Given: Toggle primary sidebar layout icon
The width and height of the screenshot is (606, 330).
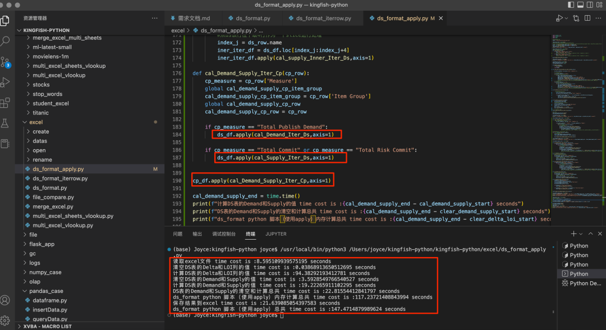Looking at the screenshot, I should pos(571,4).
